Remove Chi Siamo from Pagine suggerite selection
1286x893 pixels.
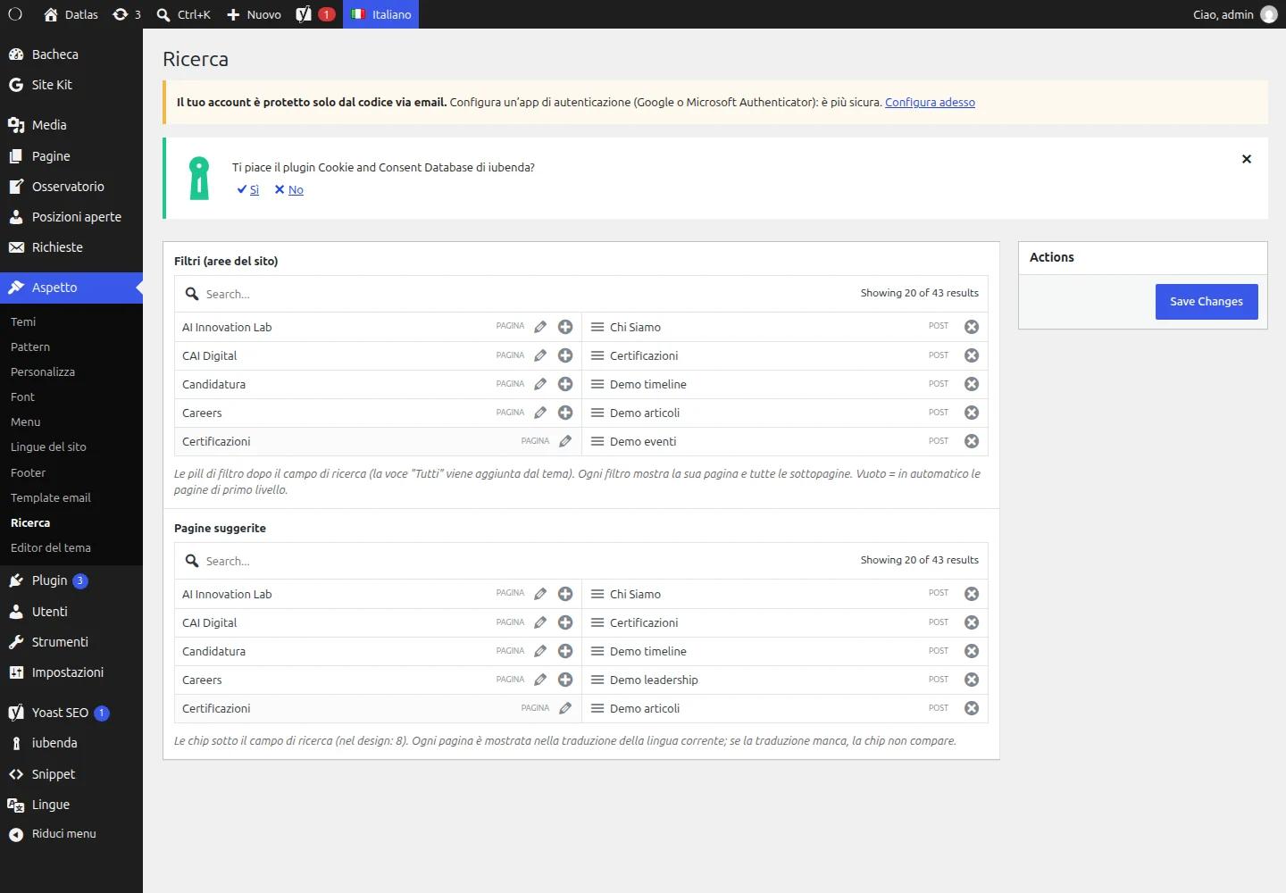point(972,594)
